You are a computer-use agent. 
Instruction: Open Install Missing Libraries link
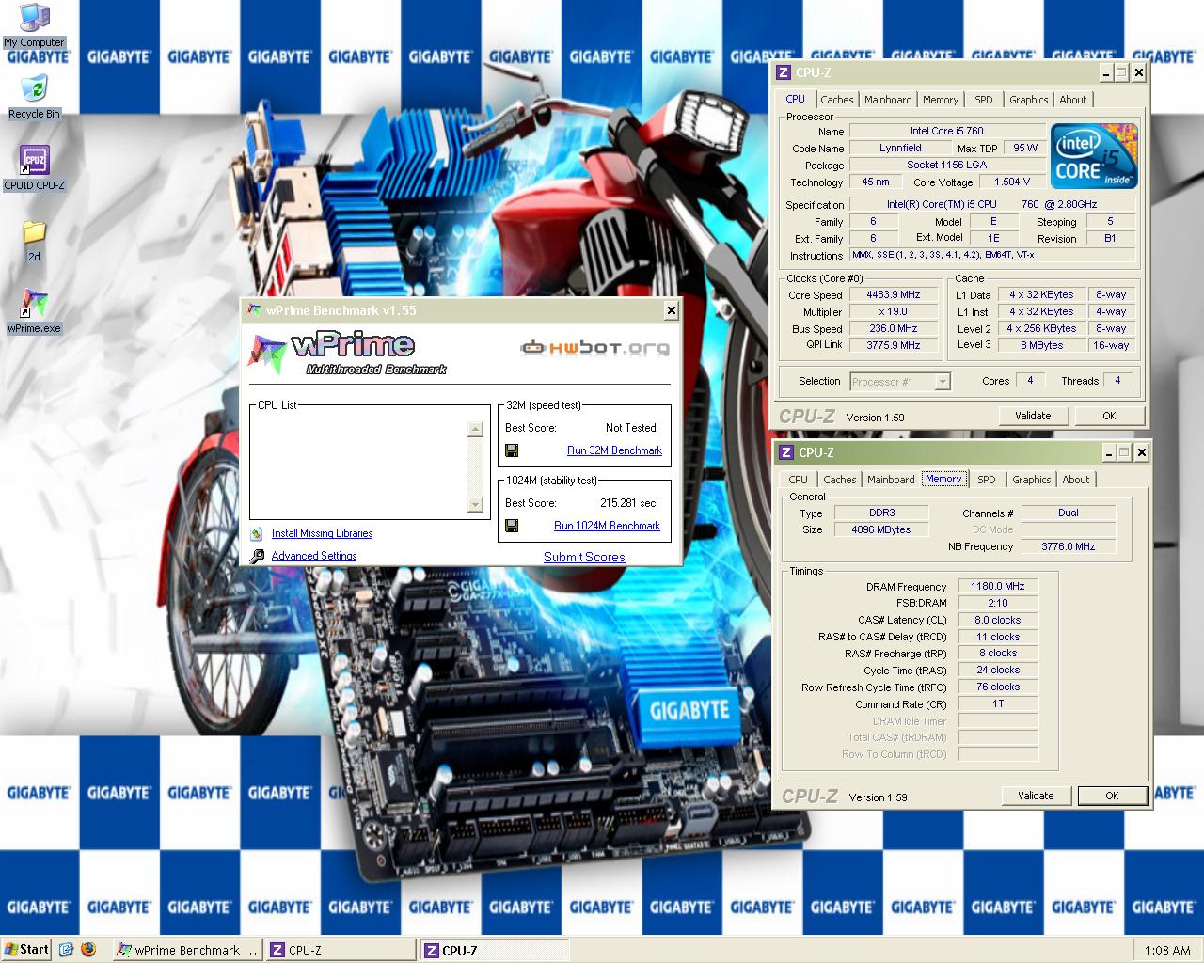tap(322, 533)
